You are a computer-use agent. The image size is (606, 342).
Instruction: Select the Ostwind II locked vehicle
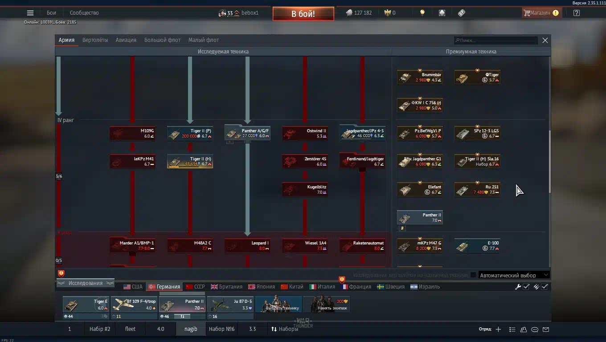click(x=305, y=133)
